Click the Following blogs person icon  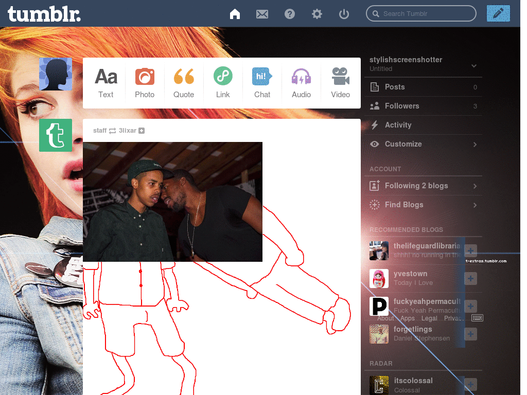375,186
